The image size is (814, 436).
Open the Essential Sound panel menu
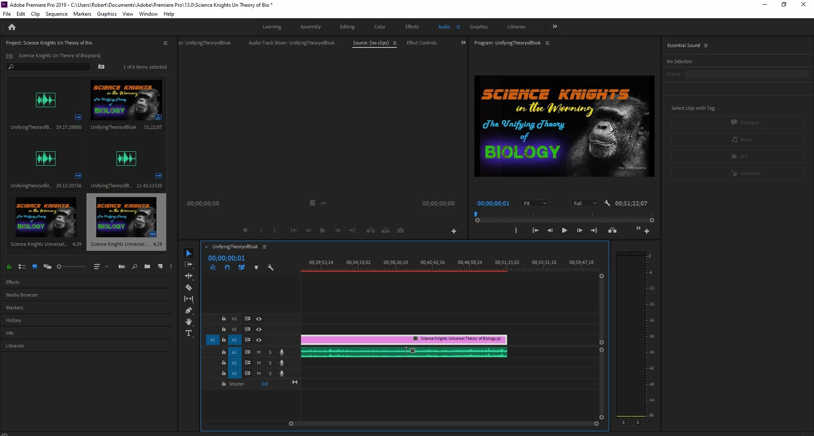point(706,45)
